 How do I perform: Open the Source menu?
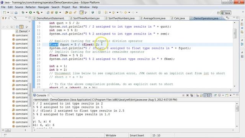19,7
